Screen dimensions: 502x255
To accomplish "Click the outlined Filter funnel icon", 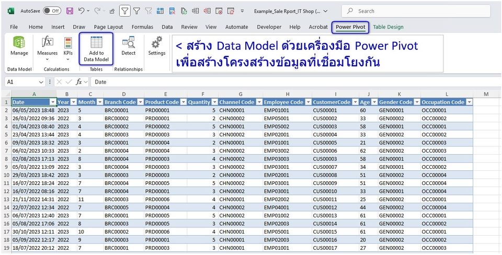I will pos(125,11).
